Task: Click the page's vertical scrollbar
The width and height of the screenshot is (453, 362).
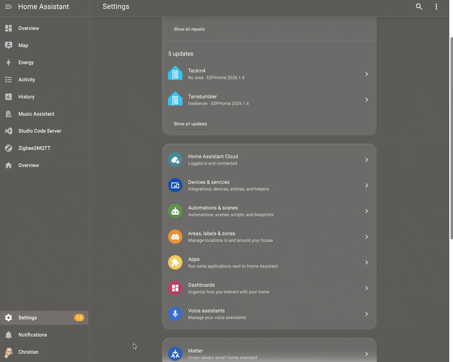Action: (450, 142)
